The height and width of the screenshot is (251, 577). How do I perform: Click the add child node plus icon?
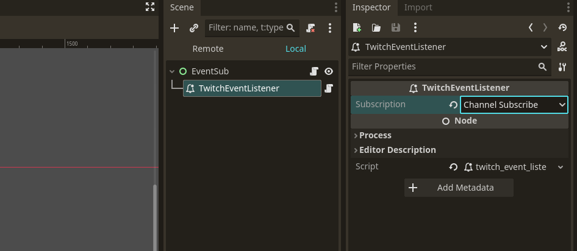174,28
